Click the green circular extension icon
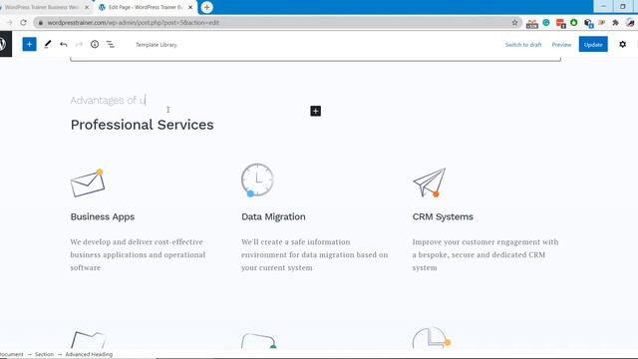Screen dimensions: 638x359 pyautogui.click(x=574, y=23)
